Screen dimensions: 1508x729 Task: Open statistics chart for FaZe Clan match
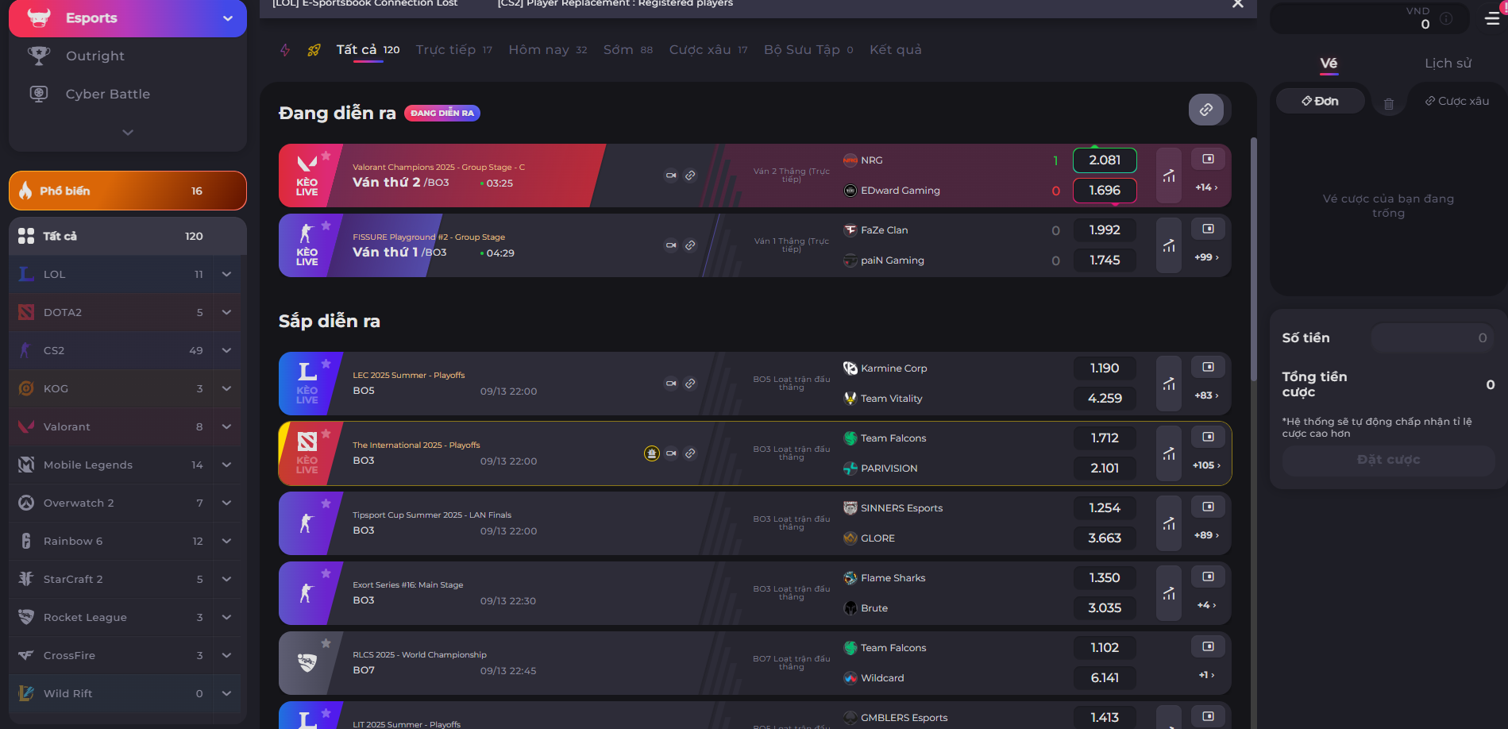(x=1169, y=245)
